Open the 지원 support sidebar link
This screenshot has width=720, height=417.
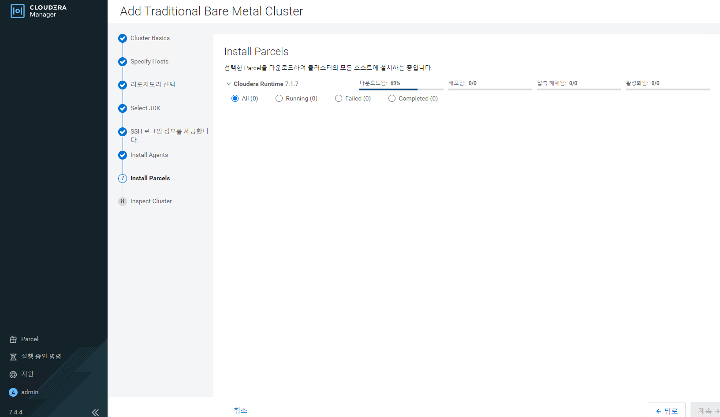pos(27,374)
